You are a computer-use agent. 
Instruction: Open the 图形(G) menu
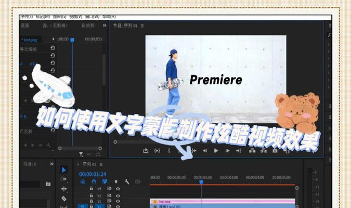click(x=60, y=17)
